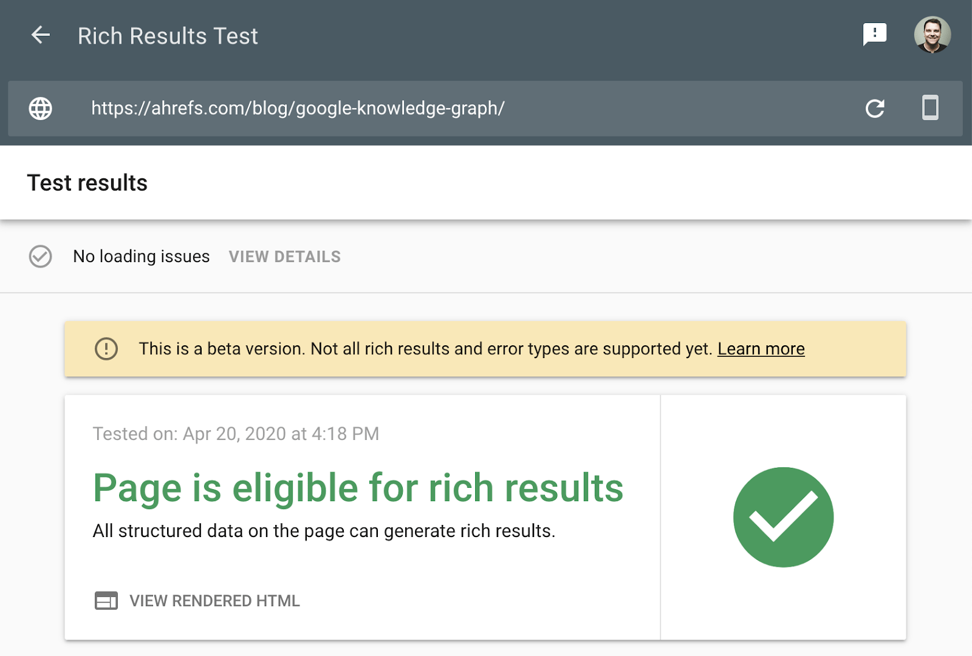Click the tested date timestamp
Viewport: 972px width, 656px height.
[x=235, y=433]
